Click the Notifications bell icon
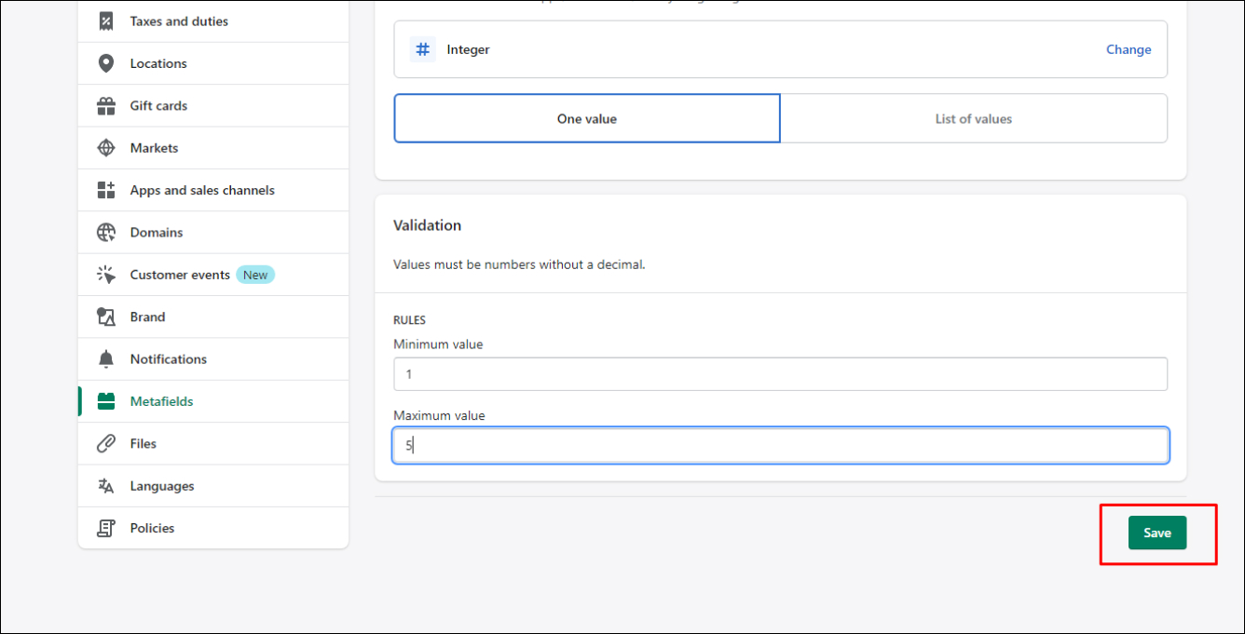 coord(106,359)
